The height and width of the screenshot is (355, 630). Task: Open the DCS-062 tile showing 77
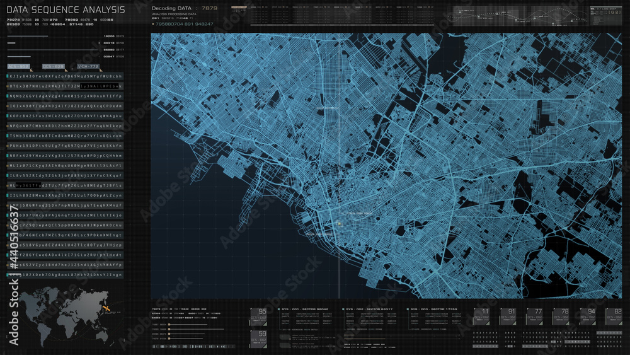534,317
